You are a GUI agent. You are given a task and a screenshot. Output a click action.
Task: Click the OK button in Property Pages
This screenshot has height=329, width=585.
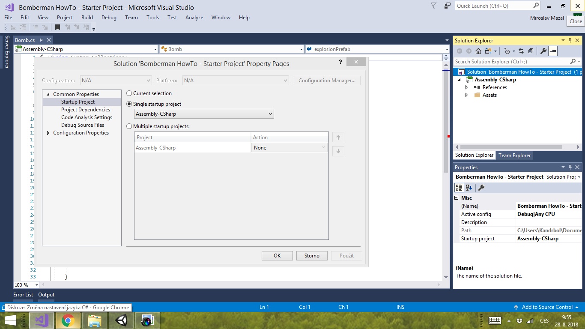point(277,256)
